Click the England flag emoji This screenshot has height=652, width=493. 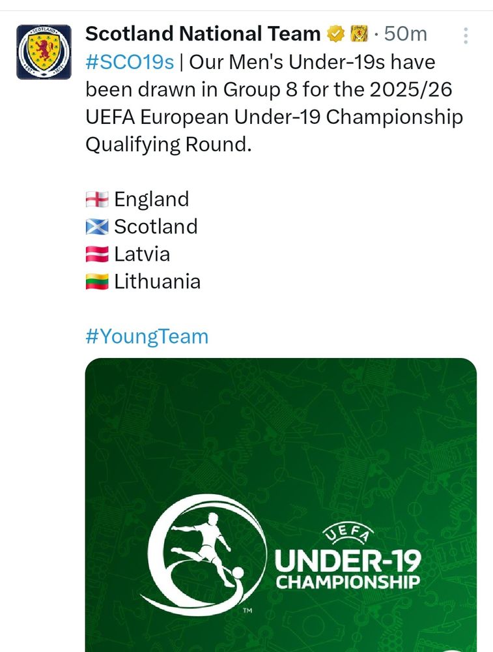[x=97, y=200]
